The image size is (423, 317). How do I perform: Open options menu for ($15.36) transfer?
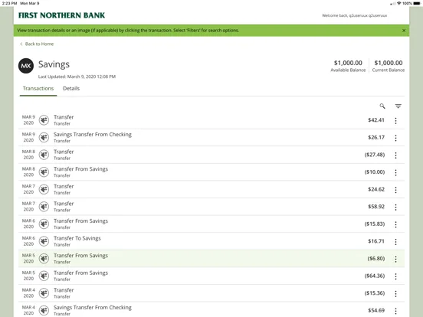tap(395, 293)
